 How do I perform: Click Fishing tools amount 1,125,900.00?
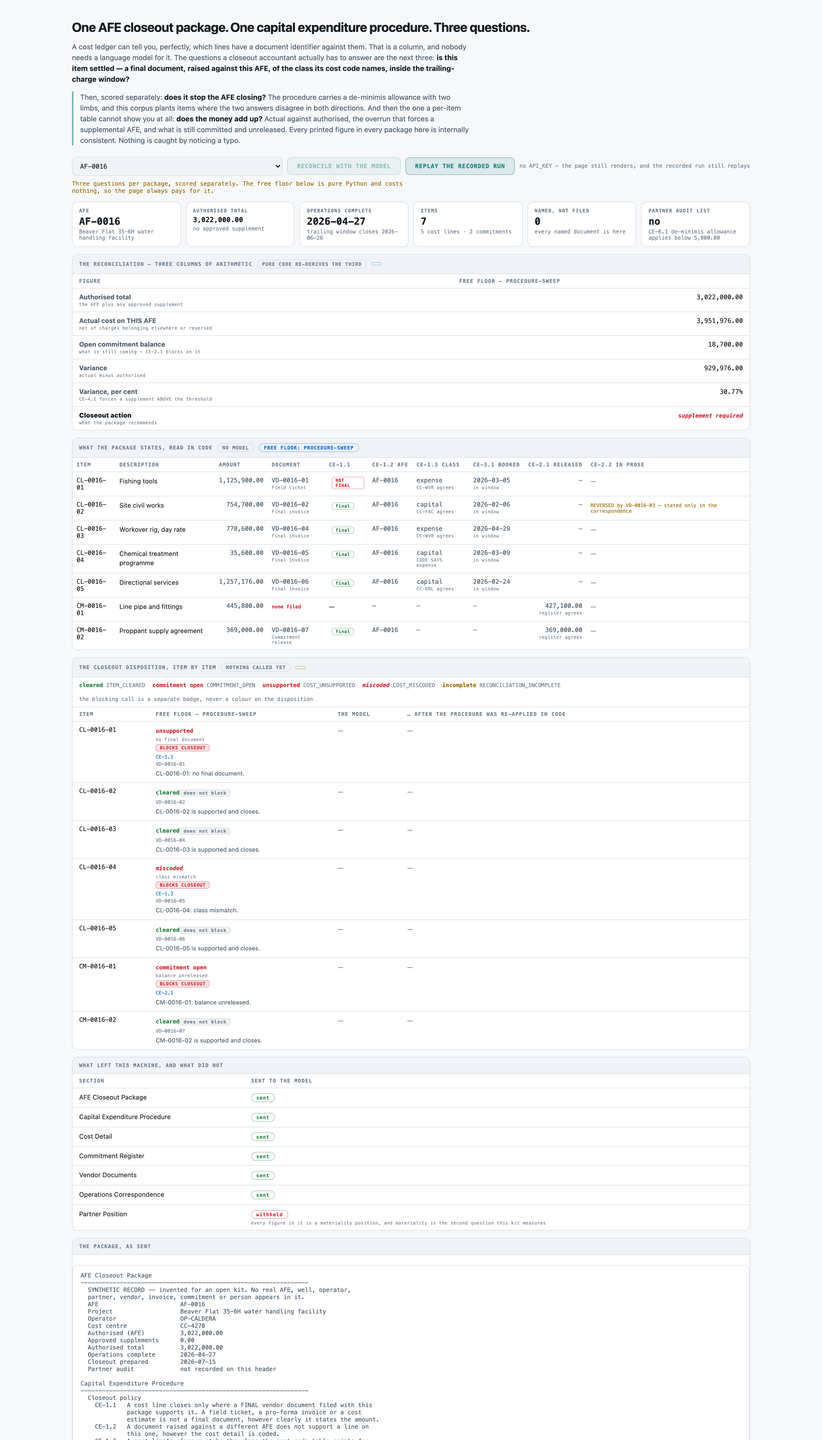[x=241, y=480]
